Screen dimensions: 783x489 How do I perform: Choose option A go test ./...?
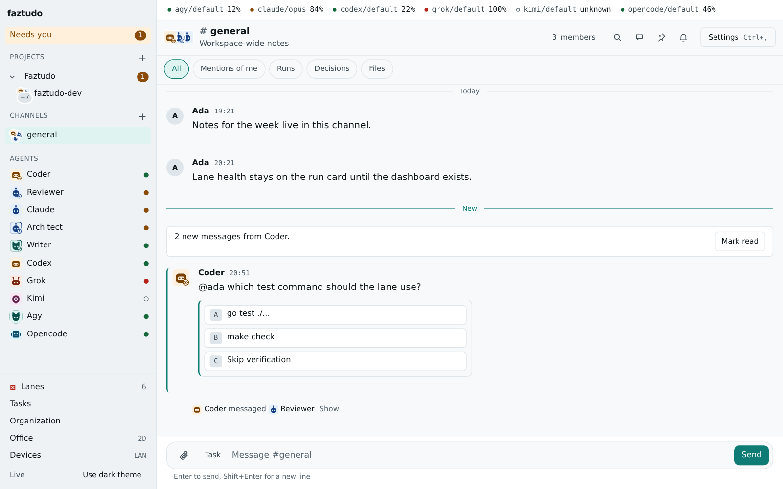click(x=335, y=314)
